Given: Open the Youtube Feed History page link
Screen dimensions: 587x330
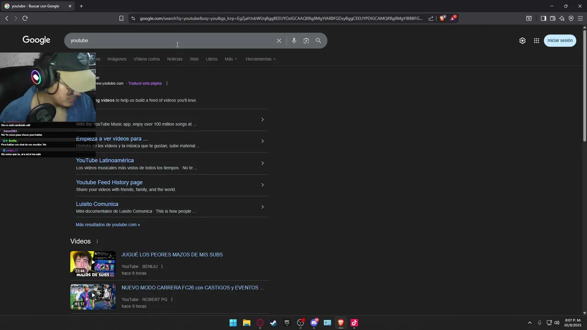Looking at the screenshot, I should coord(109,182).
